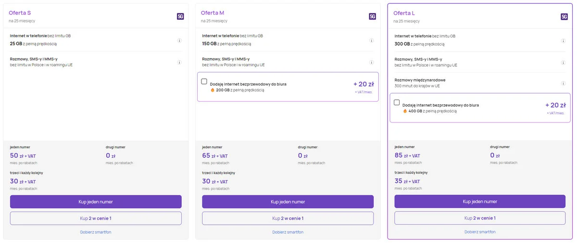Screen dimensions: 577x243
Task: Click the 35 zł + VAT price
Action: 407,182
